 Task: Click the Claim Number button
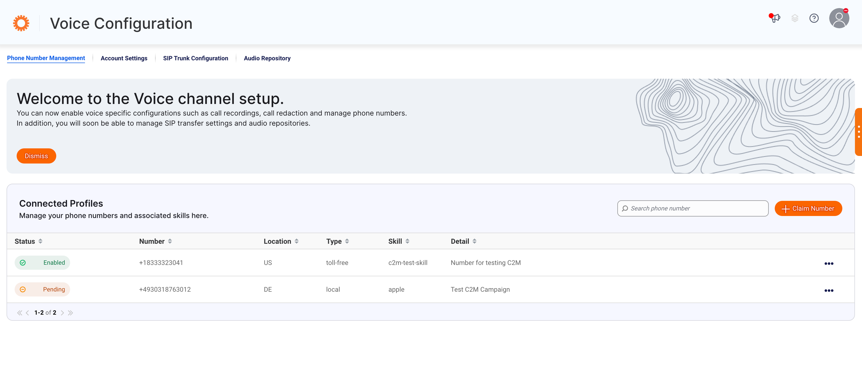[808, 209]
